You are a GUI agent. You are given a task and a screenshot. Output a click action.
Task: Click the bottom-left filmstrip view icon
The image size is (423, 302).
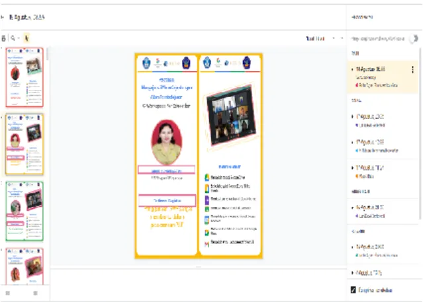8,293
